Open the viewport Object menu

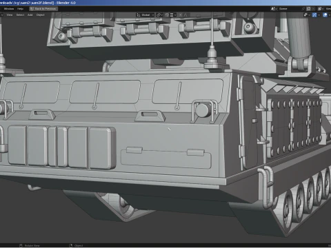(x=40, y=15)
